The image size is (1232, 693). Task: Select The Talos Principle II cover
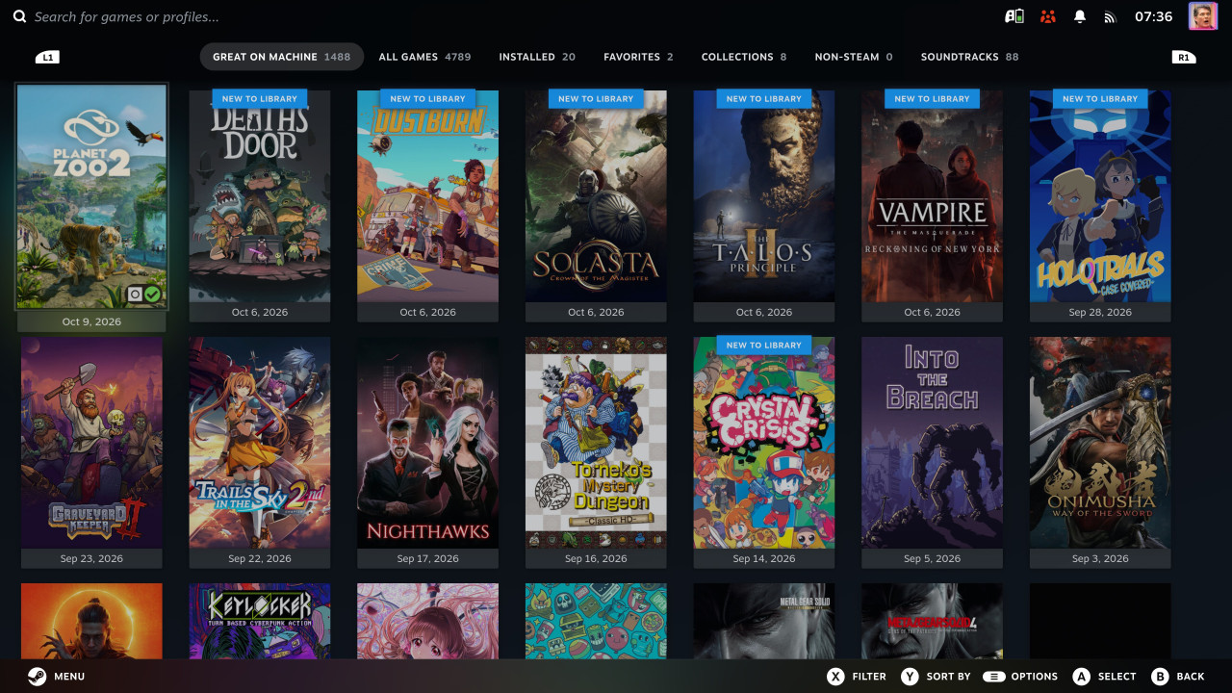(x=764, y=196)
